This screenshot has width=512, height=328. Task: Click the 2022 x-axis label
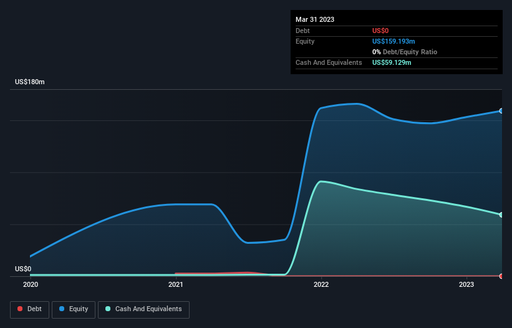pos(321,284)
